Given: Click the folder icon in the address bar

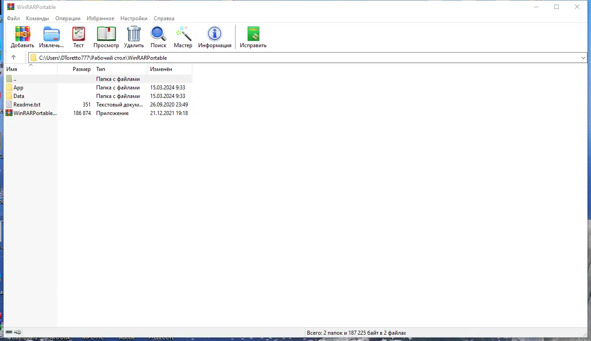Looking at the screenshot, I should (x=33, y=58).
